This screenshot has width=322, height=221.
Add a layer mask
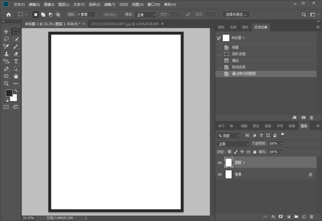pos(281,217)
